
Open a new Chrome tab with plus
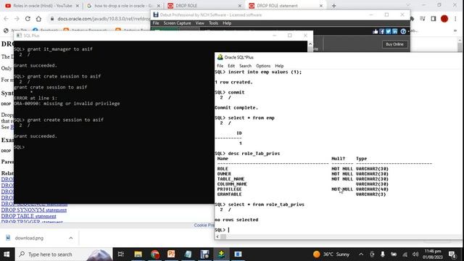(333, 6)
